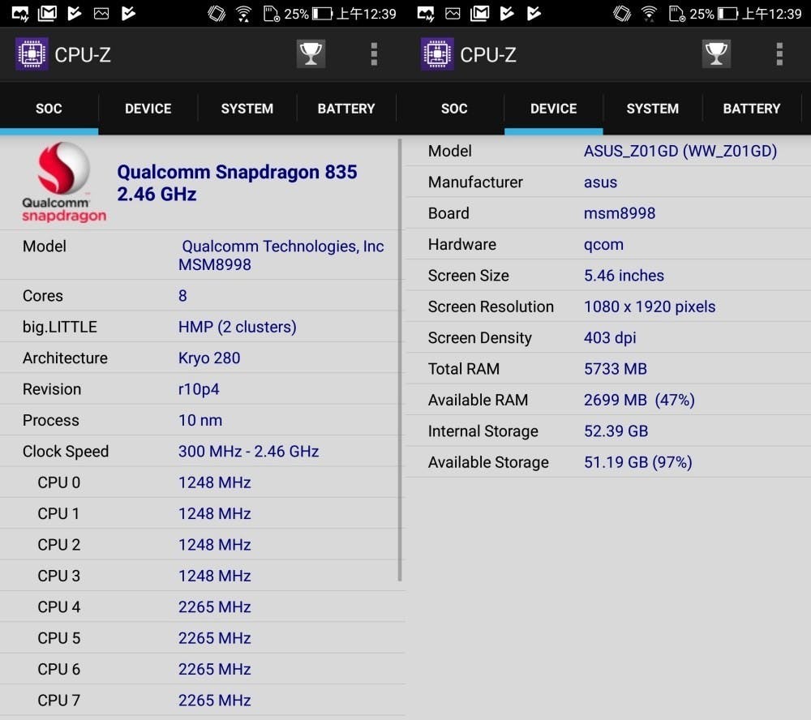Switch to the SOC tab in right screenshot

454,109
